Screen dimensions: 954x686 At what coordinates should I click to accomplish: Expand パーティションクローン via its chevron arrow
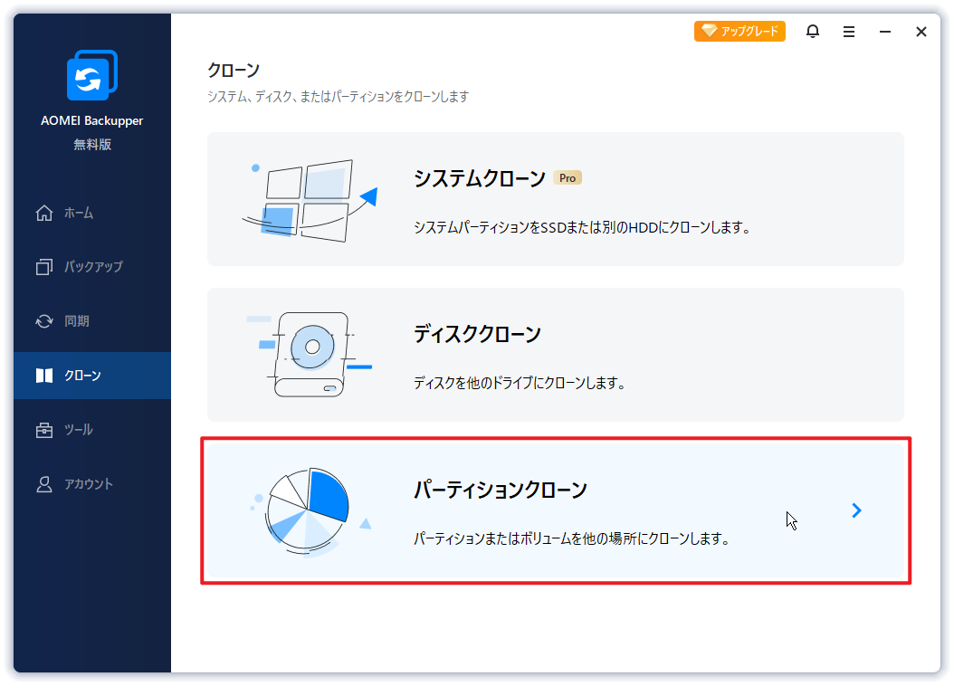pos(856,510)
